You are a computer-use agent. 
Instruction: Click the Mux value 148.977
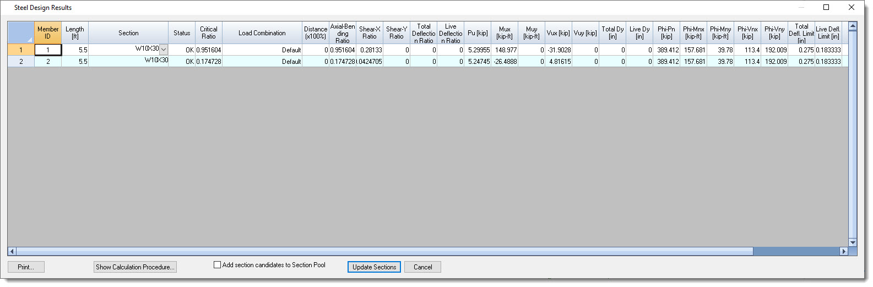click(x=505, y=50)
